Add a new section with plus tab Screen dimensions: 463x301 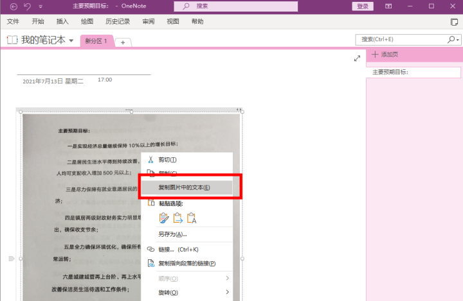[123, 42]
